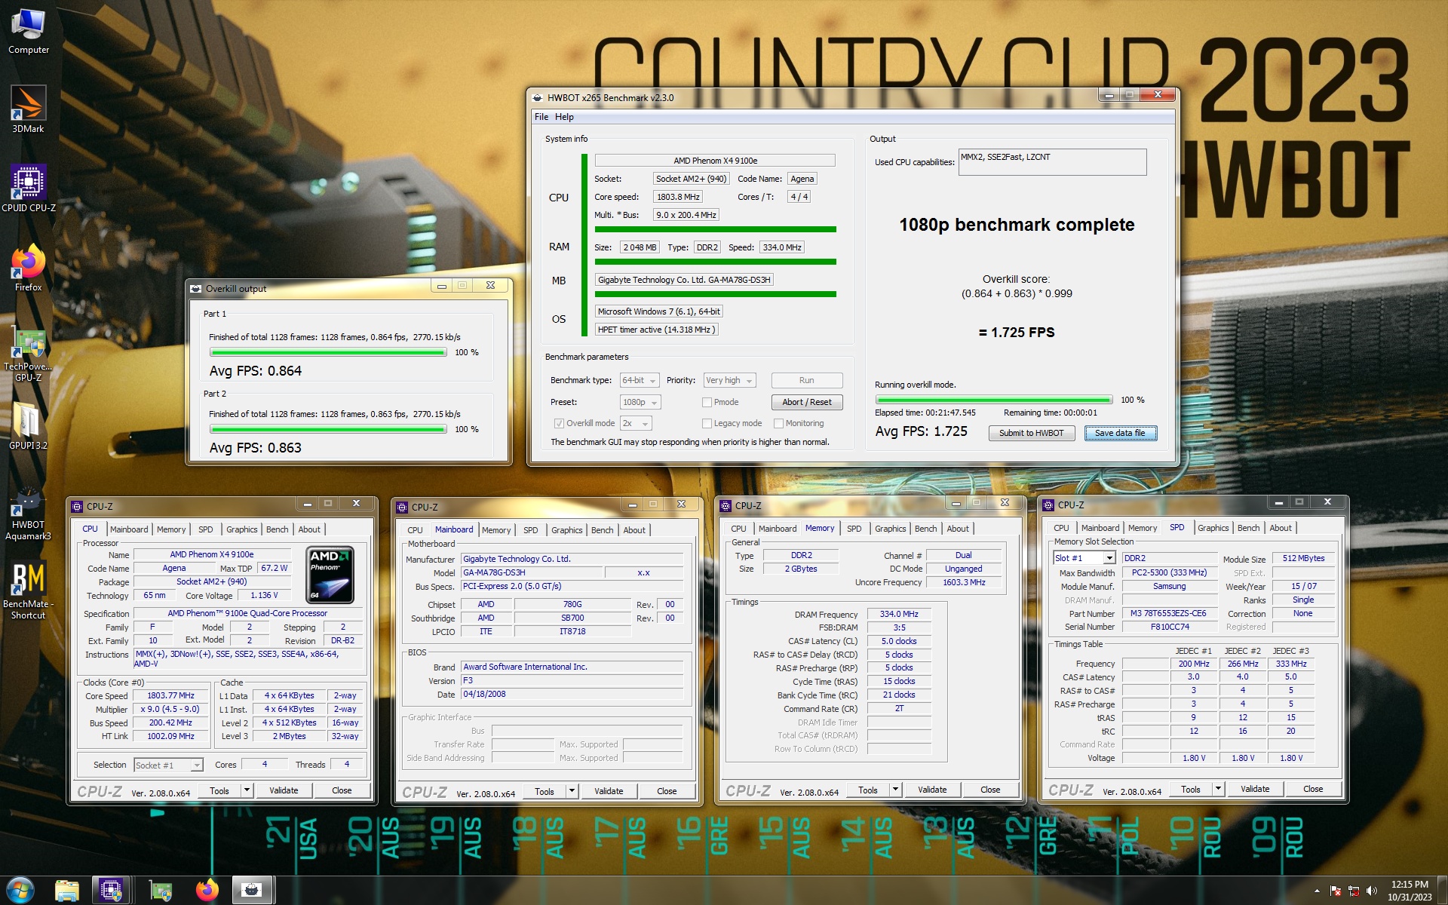Click the AMD Phenom X4 9100e name field
This screenshot has width=1448, height=905.
coord(212,554)
